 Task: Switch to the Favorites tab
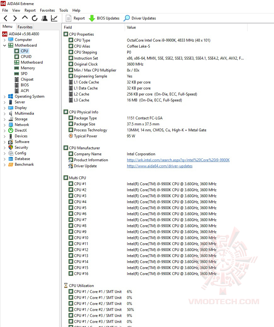tap(25, 27)
